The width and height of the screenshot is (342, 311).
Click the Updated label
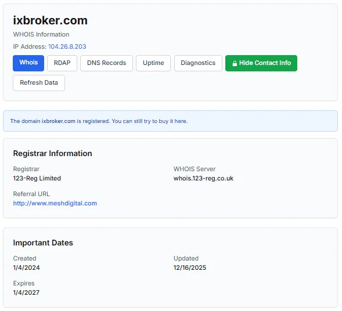tap(186, 258)
